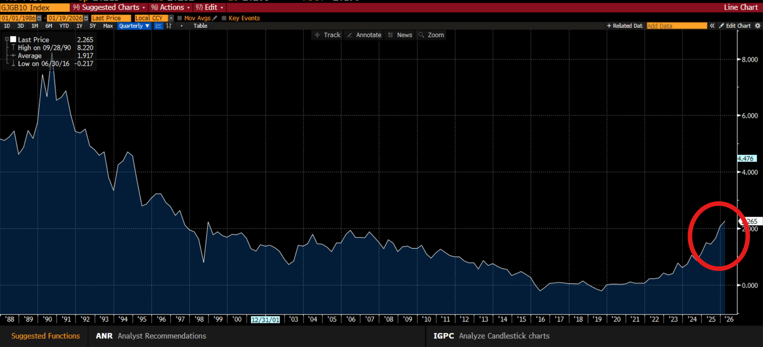763x347 pixels.
Task: Toggle the Key Events checkbox
Action: click(224, 18)
